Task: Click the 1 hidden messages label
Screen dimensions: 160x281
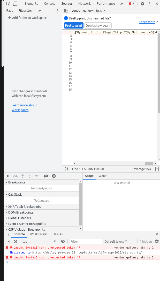Action: (146, 241)
